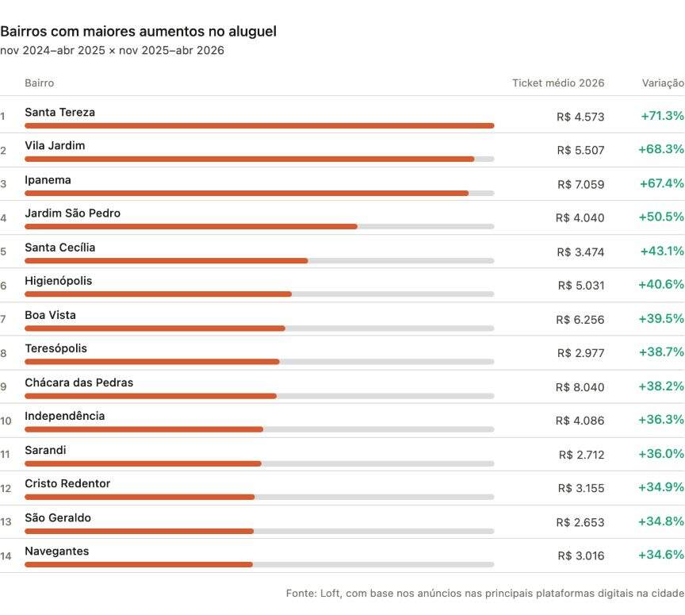This screenshot has height=615, width=685.
Task: Click the Boa Vista row label
Action: tap(50, 315)
